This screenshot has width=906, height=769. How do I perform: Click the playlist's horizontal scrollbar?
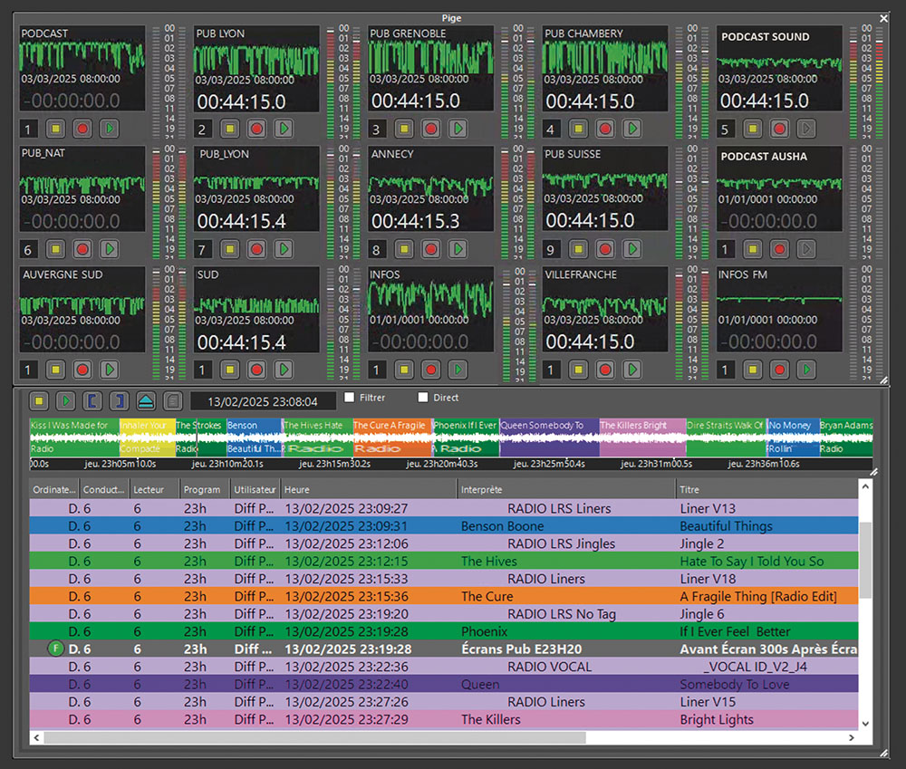pos(362,738)
